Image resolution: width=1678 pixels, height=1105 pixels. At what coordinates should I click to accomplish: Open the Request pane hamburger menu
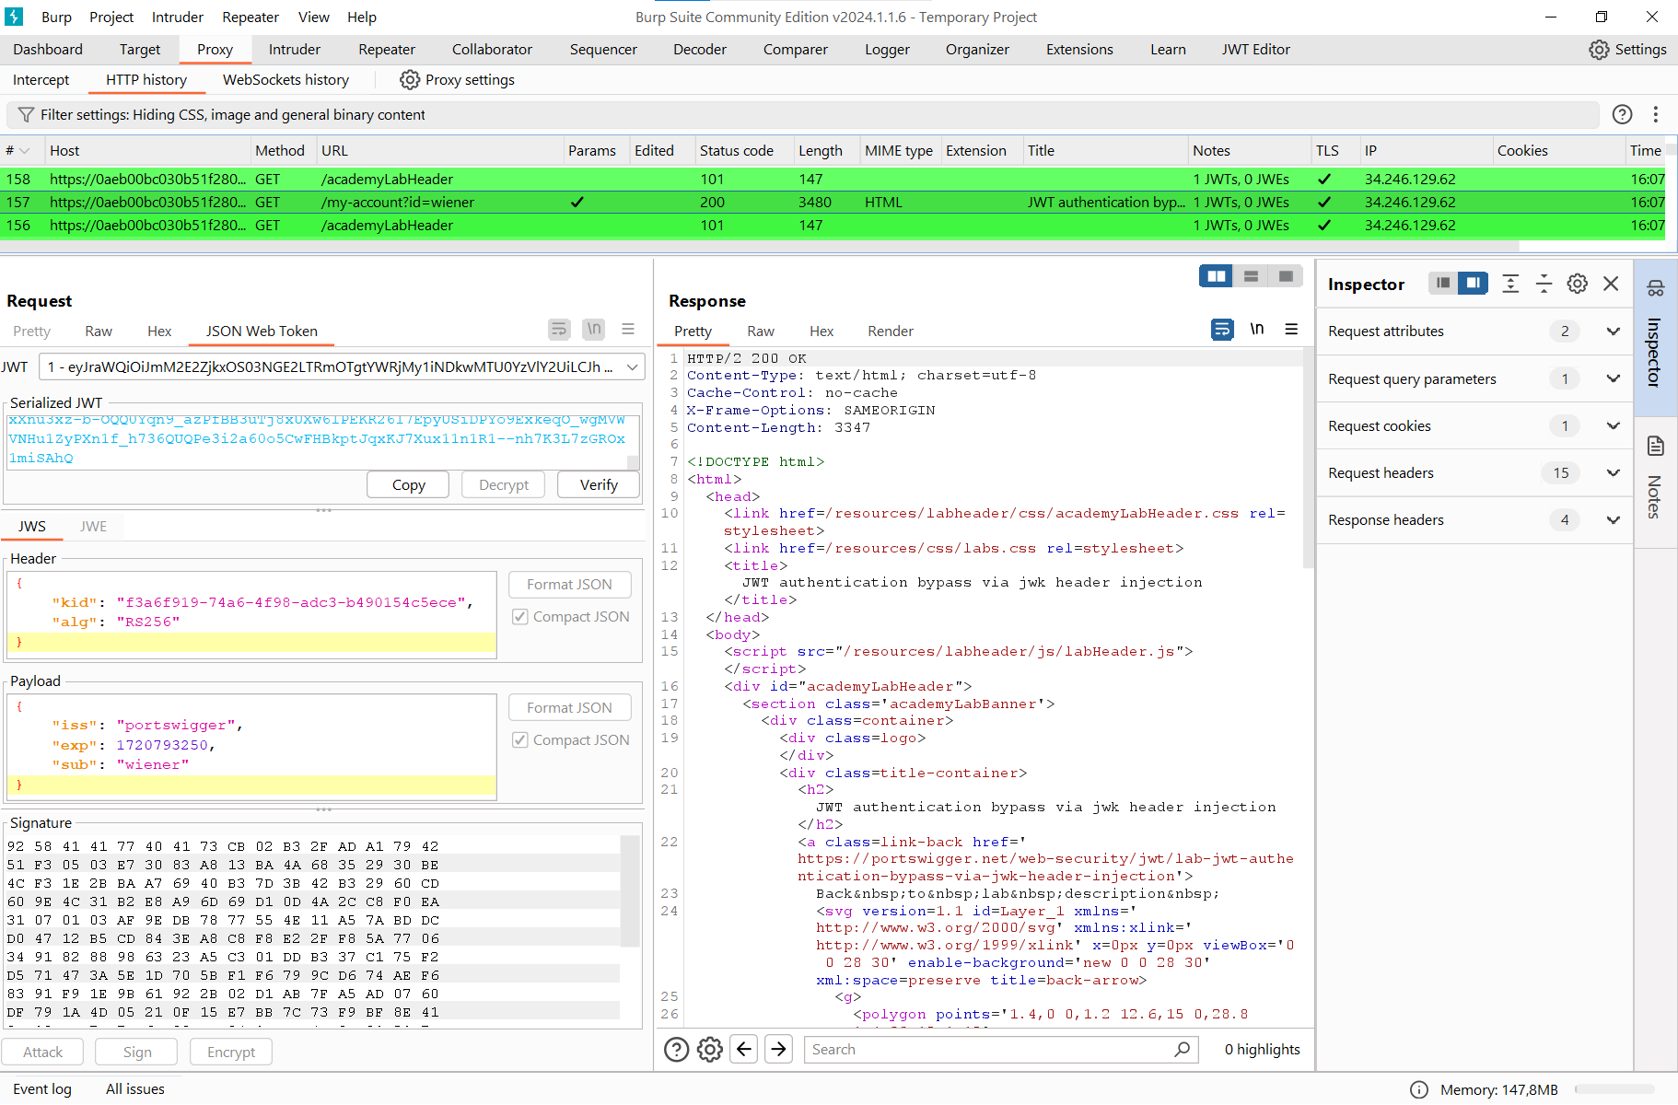click(x=628, y=329)
